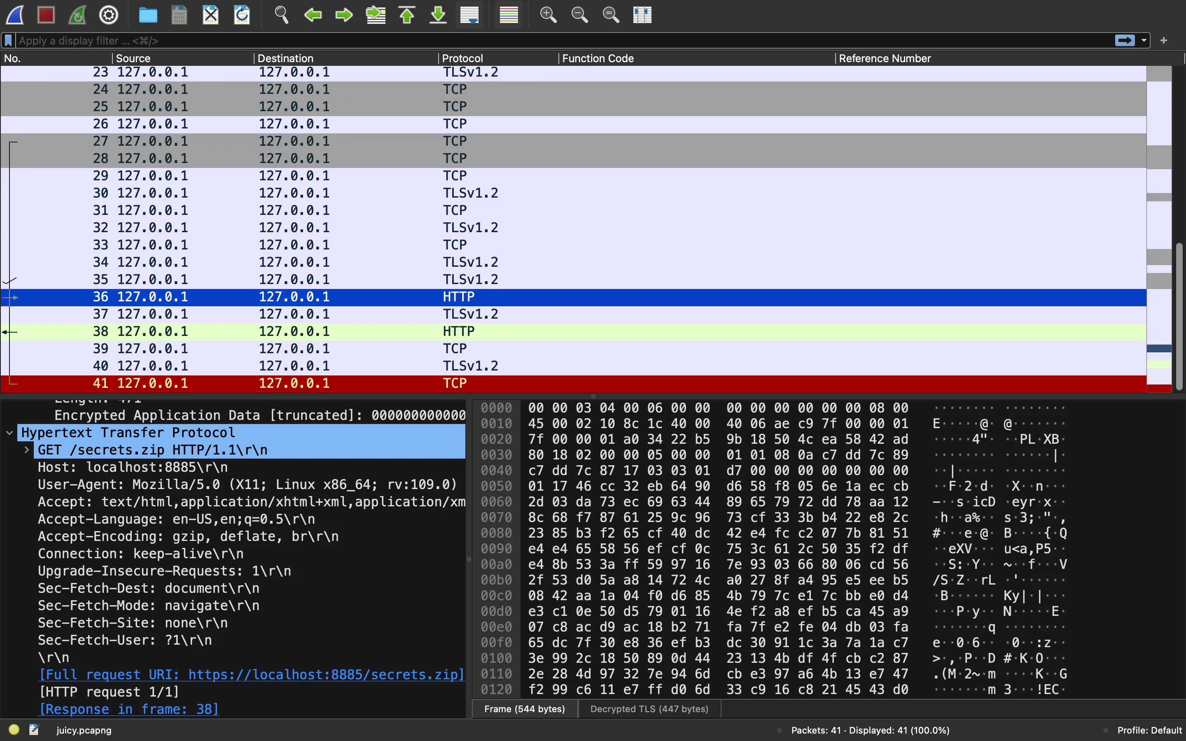
Task: Open capture options via the gear icon
Action: 109,15
